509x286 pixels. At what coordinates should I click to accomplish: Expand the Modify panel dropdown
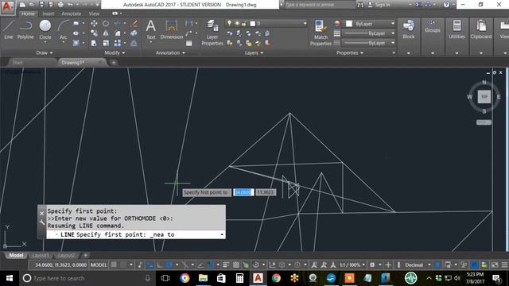pos(115,53)
